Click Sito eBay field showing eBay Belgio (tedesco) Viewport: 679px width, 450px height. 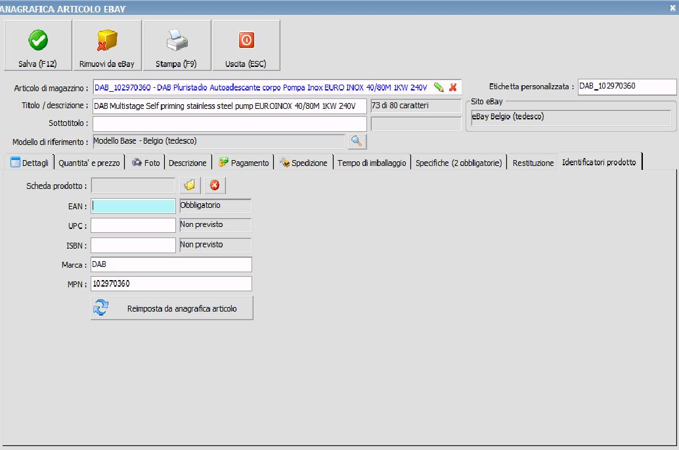click(571, 117)
